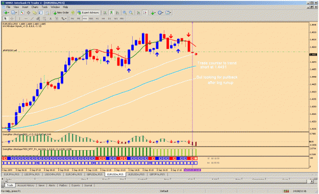
Task: Select the vertical line tool
Action: 20,18
